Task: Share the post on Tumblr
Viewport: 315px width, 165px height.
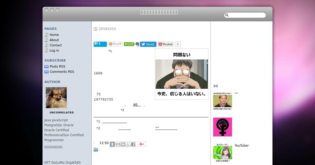Action: click(x=112, y=144)
